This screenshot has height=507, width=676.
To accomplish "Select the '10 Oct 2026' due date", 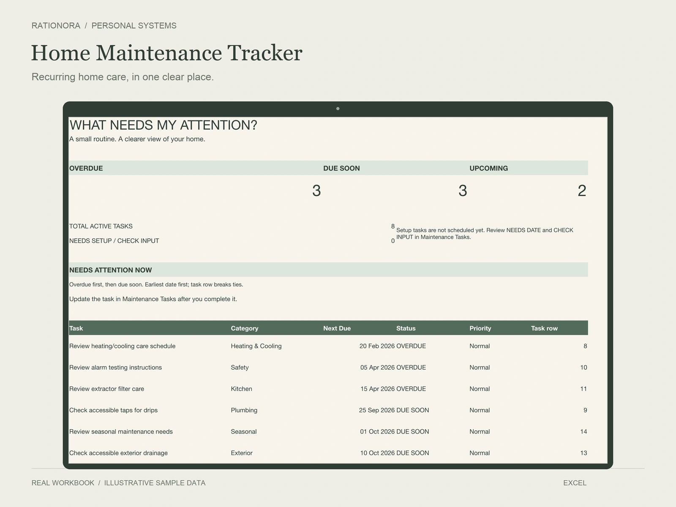I will [x=377, y=453].
